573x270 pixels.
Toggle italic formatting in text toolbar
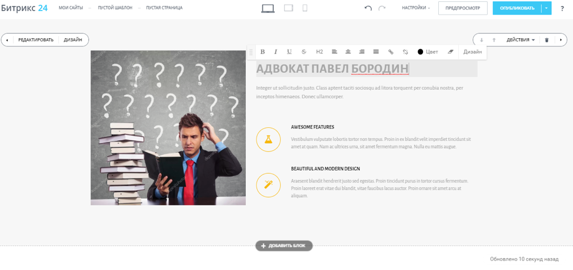275,52
